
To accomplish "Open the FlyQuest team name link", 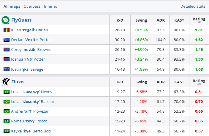I will click(x=21, y=20).
